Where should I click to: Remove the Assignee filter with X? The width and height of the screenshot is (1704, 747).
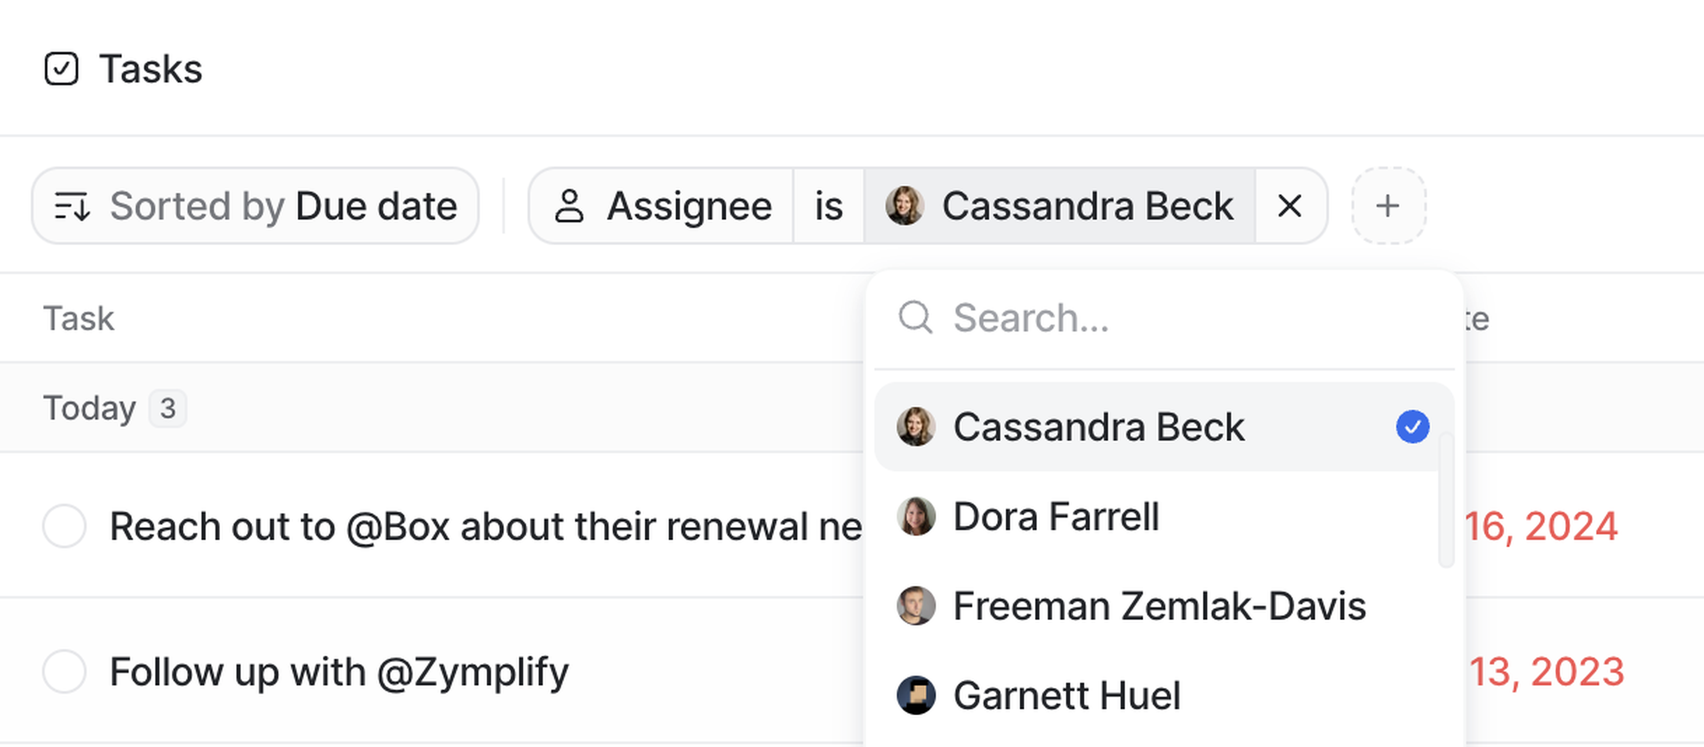[x=1289, y=206]
